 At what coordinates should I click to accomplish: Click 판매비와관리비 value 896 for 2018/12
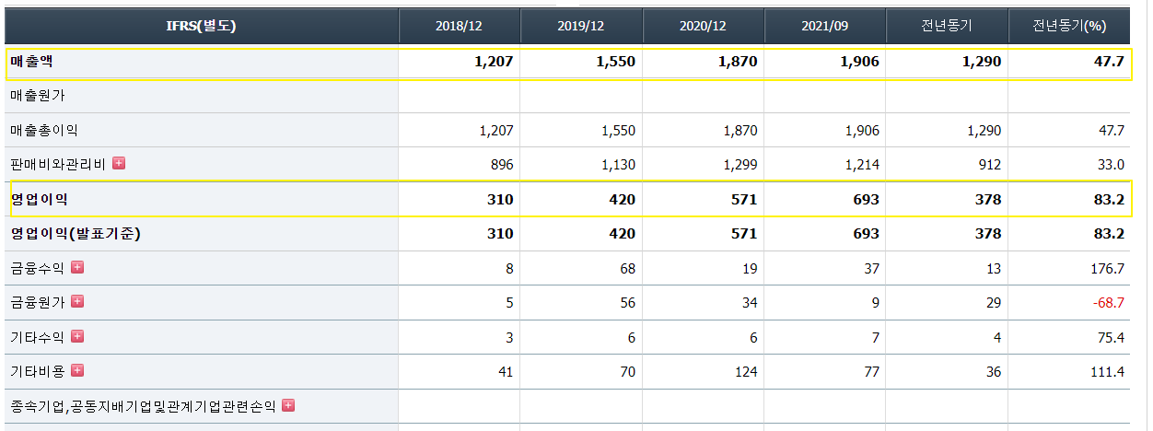(502, 165)
